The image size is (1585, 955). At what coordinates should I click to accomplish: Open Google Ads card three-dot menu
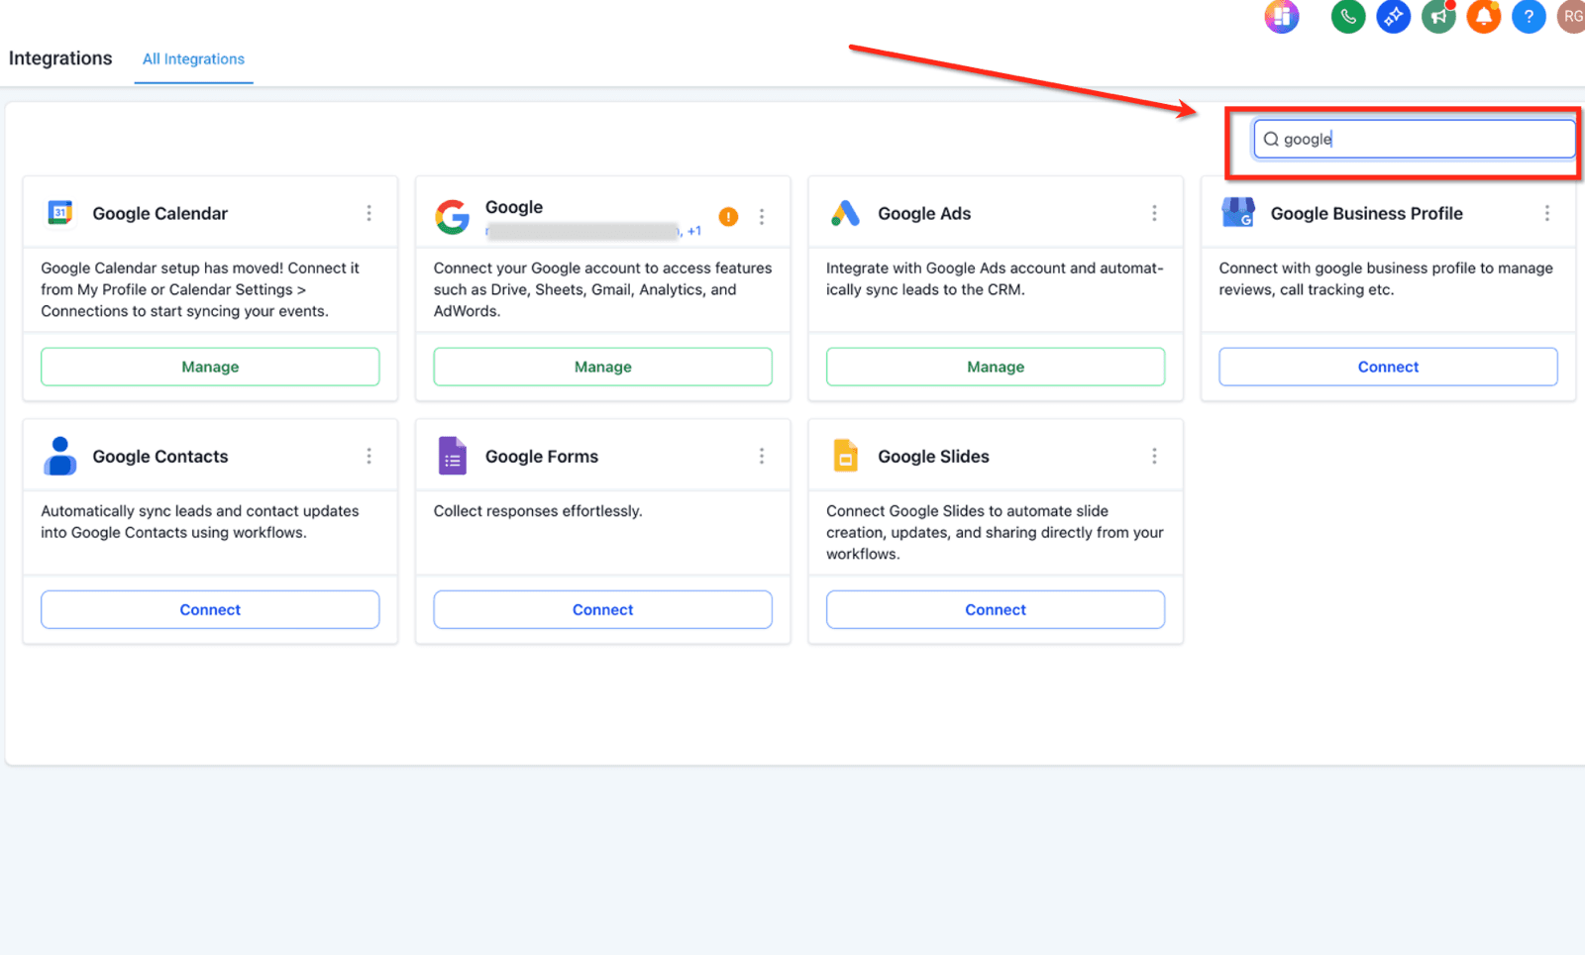pos(1154,213)
